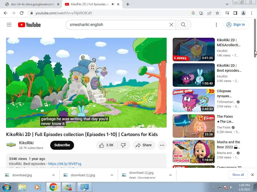This screenshot has width=257, height=192.
Task: Click the address bar URL
Action: [x=64, y=13]
